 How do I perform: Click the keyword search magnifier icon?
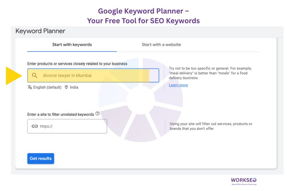pos(35,76)
